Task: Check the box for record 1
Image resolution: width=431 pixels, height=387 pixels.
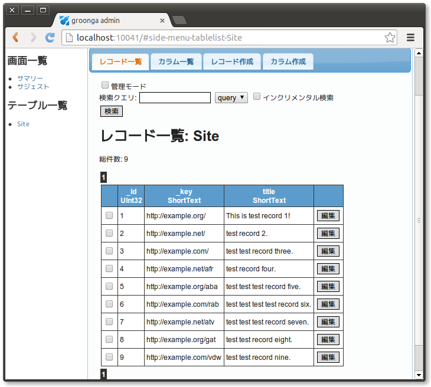Action: 109,216
